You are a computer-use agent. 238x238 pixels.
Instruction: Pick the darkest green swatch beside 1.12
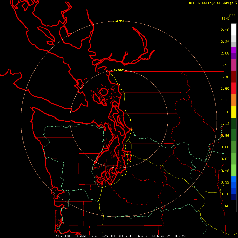234,123
